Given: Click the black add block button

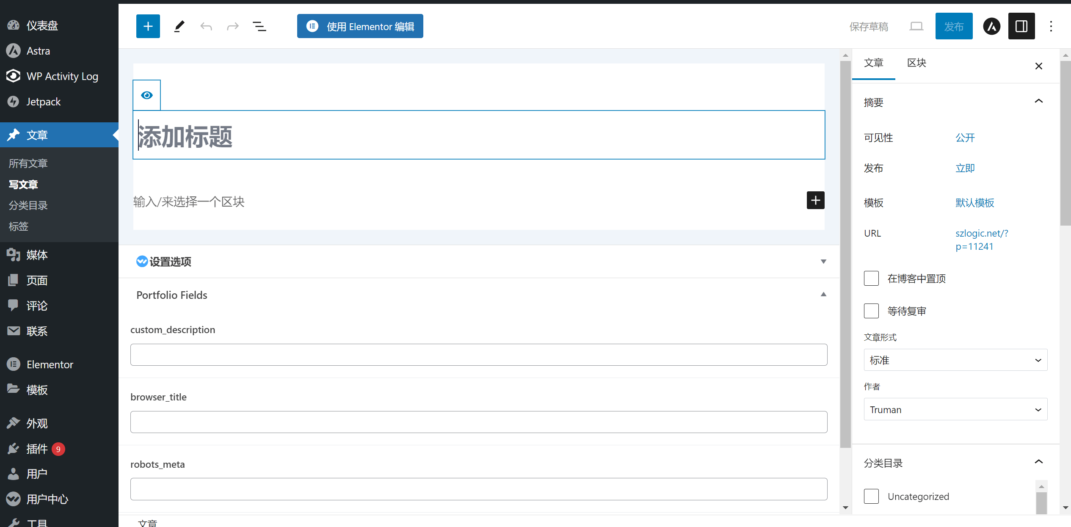Looking at the screenshot, I should coord(815,200).
